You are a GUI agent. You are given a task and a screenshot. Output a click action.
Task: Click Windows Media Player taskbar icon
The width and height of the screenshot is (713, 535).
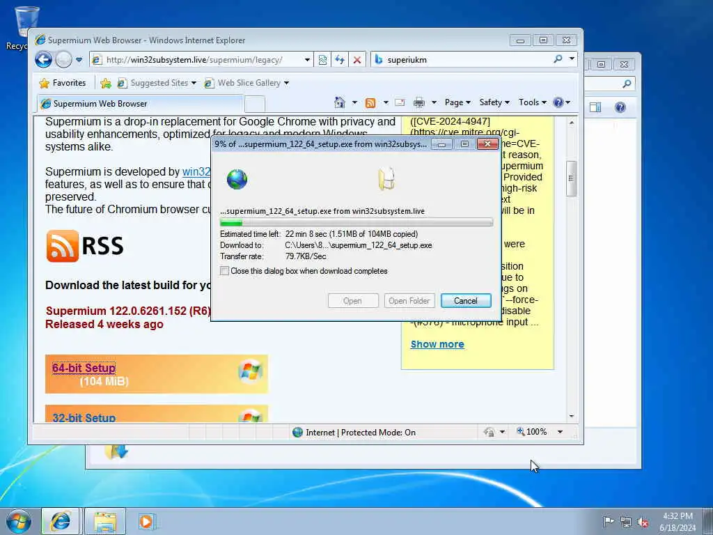(146, 521)
